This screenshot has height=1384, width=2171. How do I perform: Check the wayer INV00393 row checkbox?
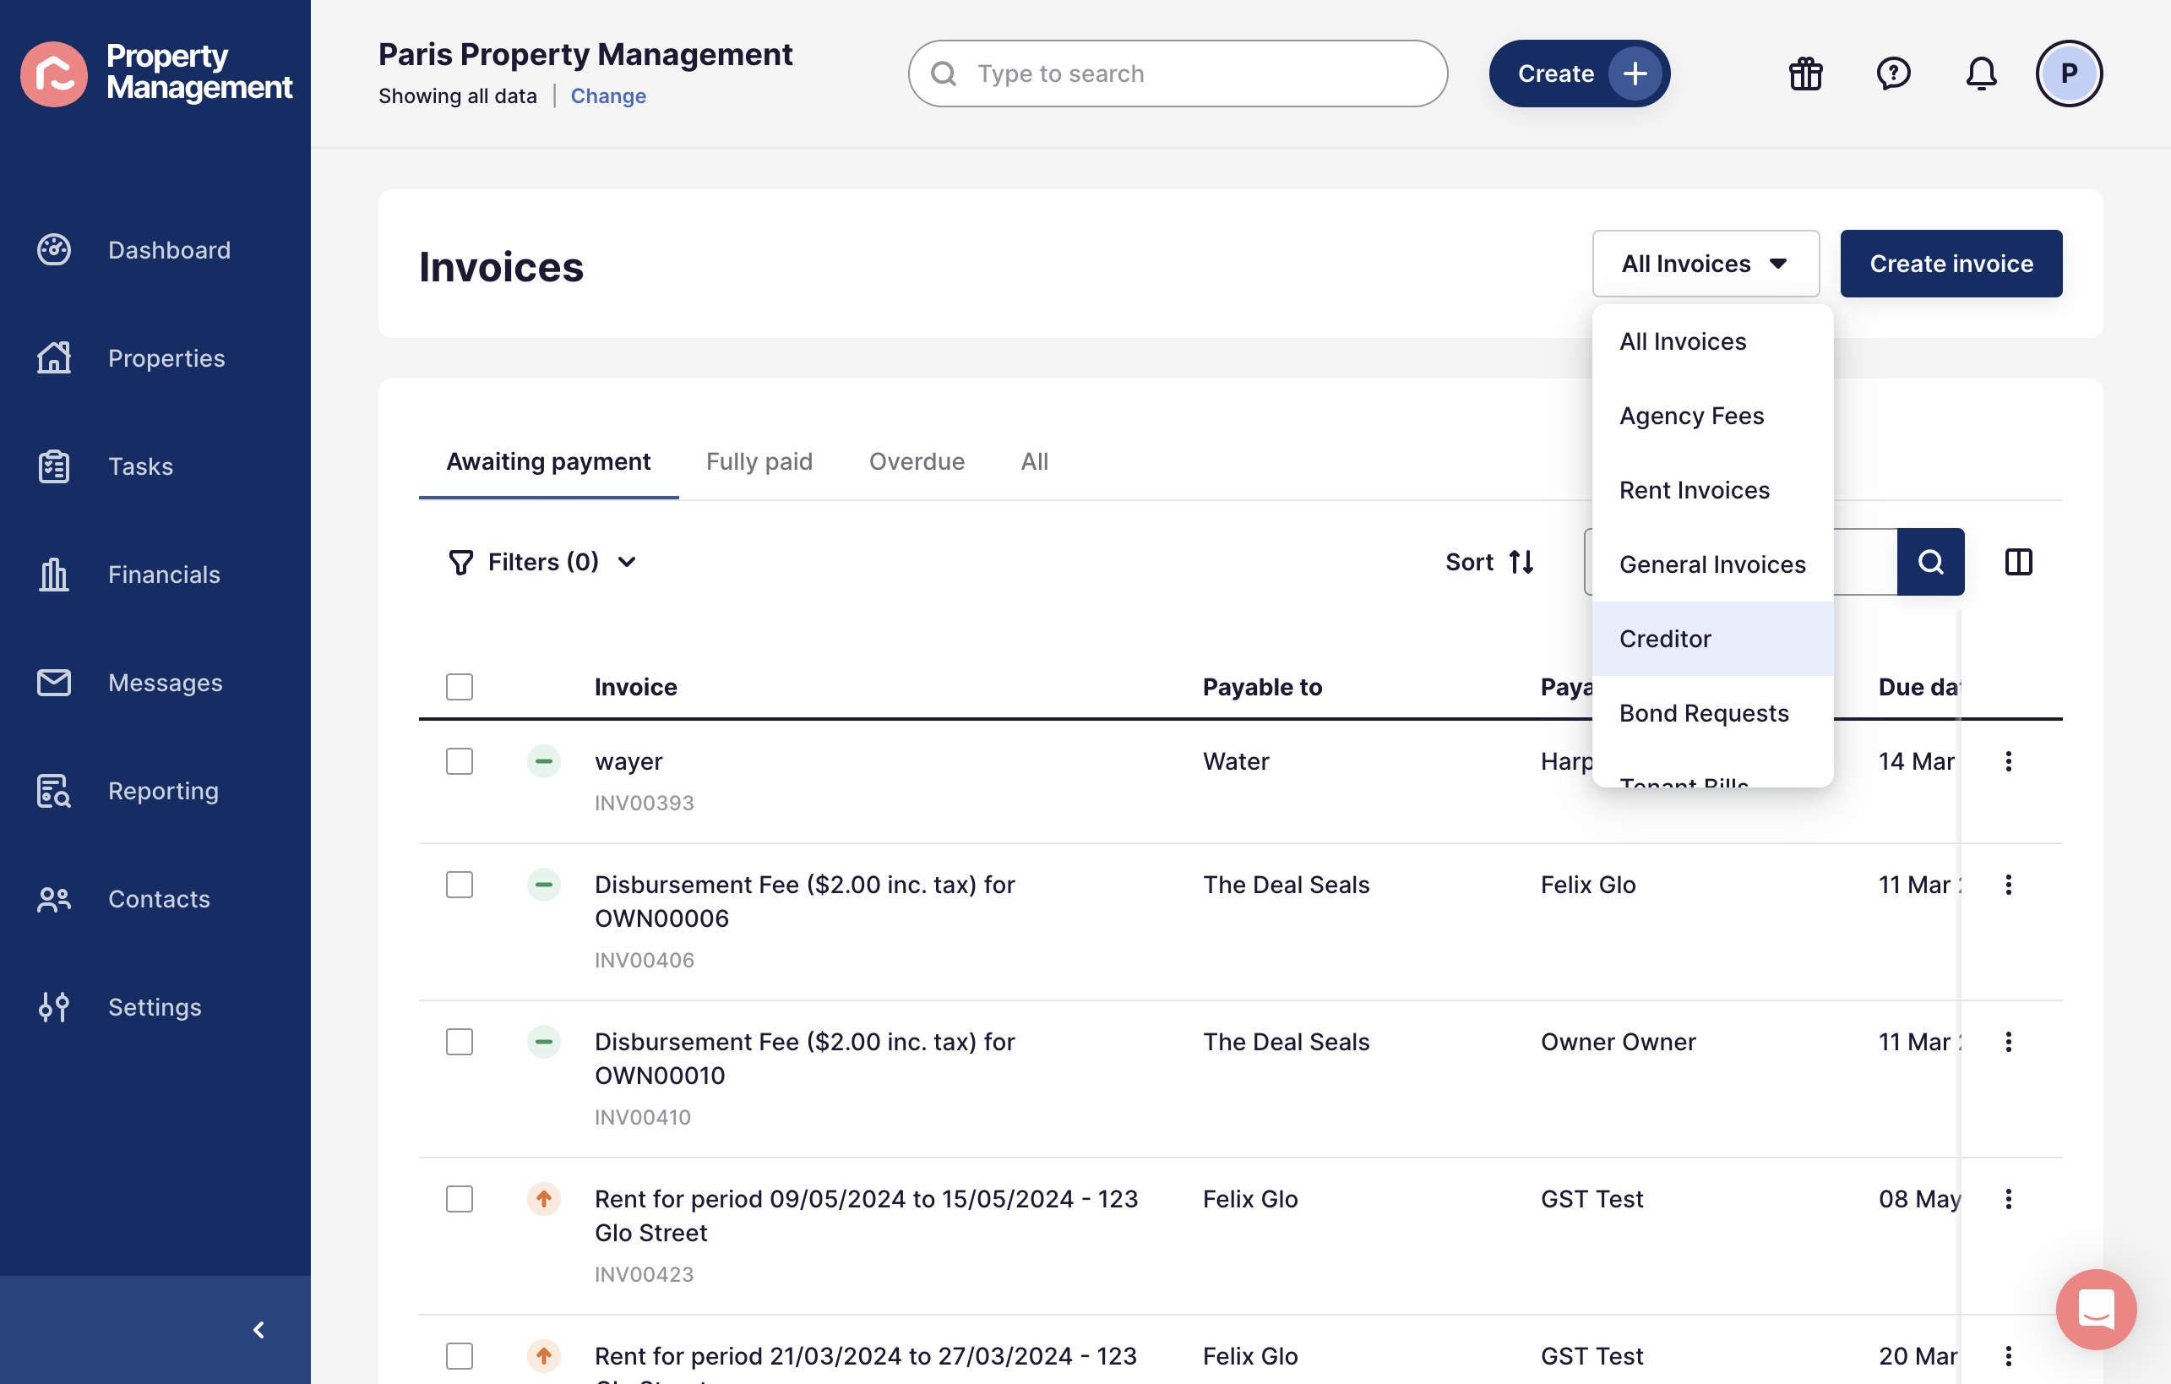pyautogui.click(x=459, y=761)
